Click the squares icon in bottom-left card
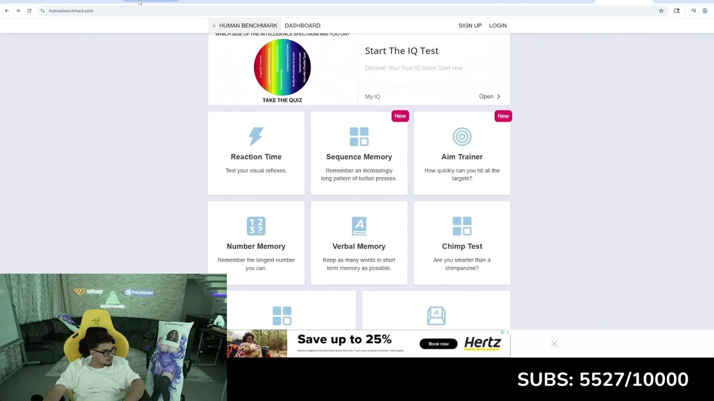 tap(282, 316)
